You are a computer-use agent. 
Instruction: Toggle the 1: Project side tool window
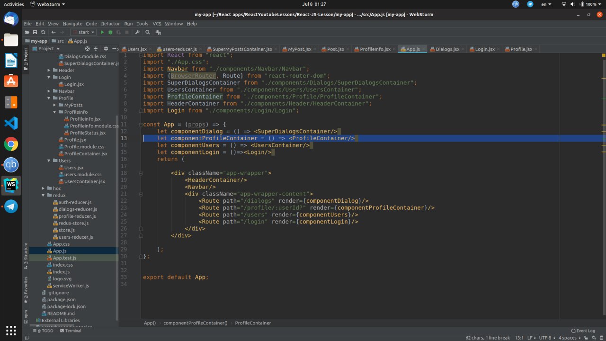[x=26, y=57]
